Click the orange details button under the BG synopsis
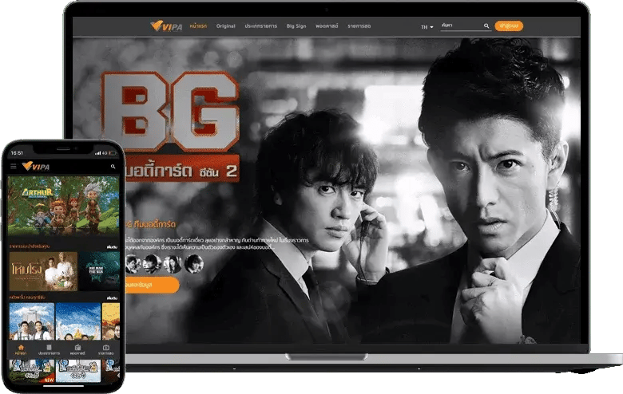This screenshot has height=394, width=623. coord(152,285)
